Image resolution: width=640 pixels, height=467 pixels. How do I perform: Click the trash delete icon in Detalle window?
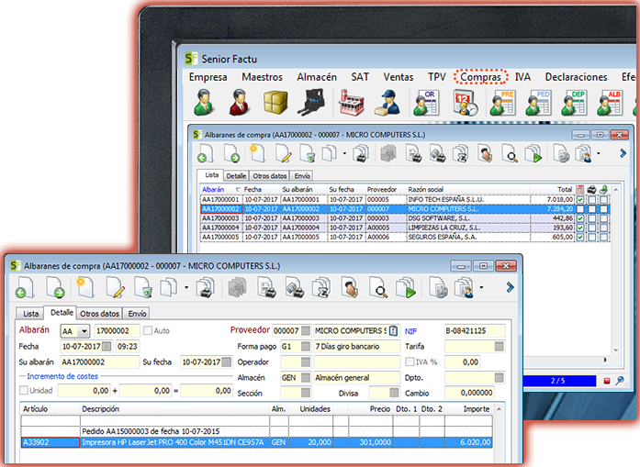click(143, 287)
